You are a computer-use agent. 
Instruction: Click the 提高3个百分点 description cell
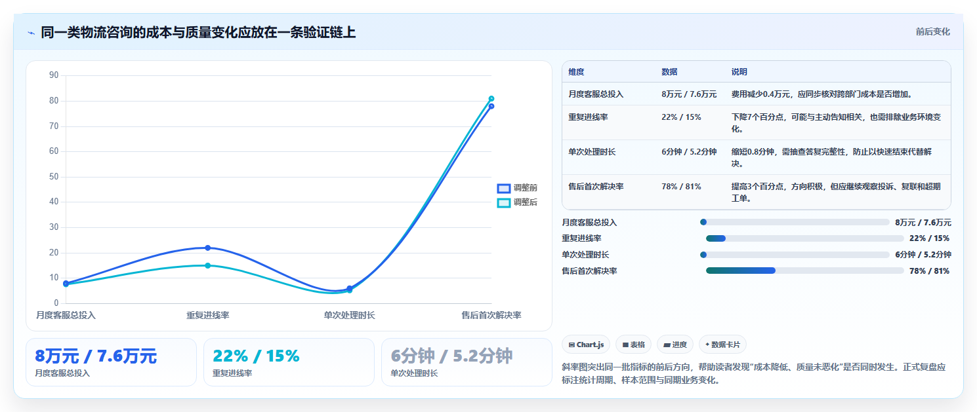837,192
